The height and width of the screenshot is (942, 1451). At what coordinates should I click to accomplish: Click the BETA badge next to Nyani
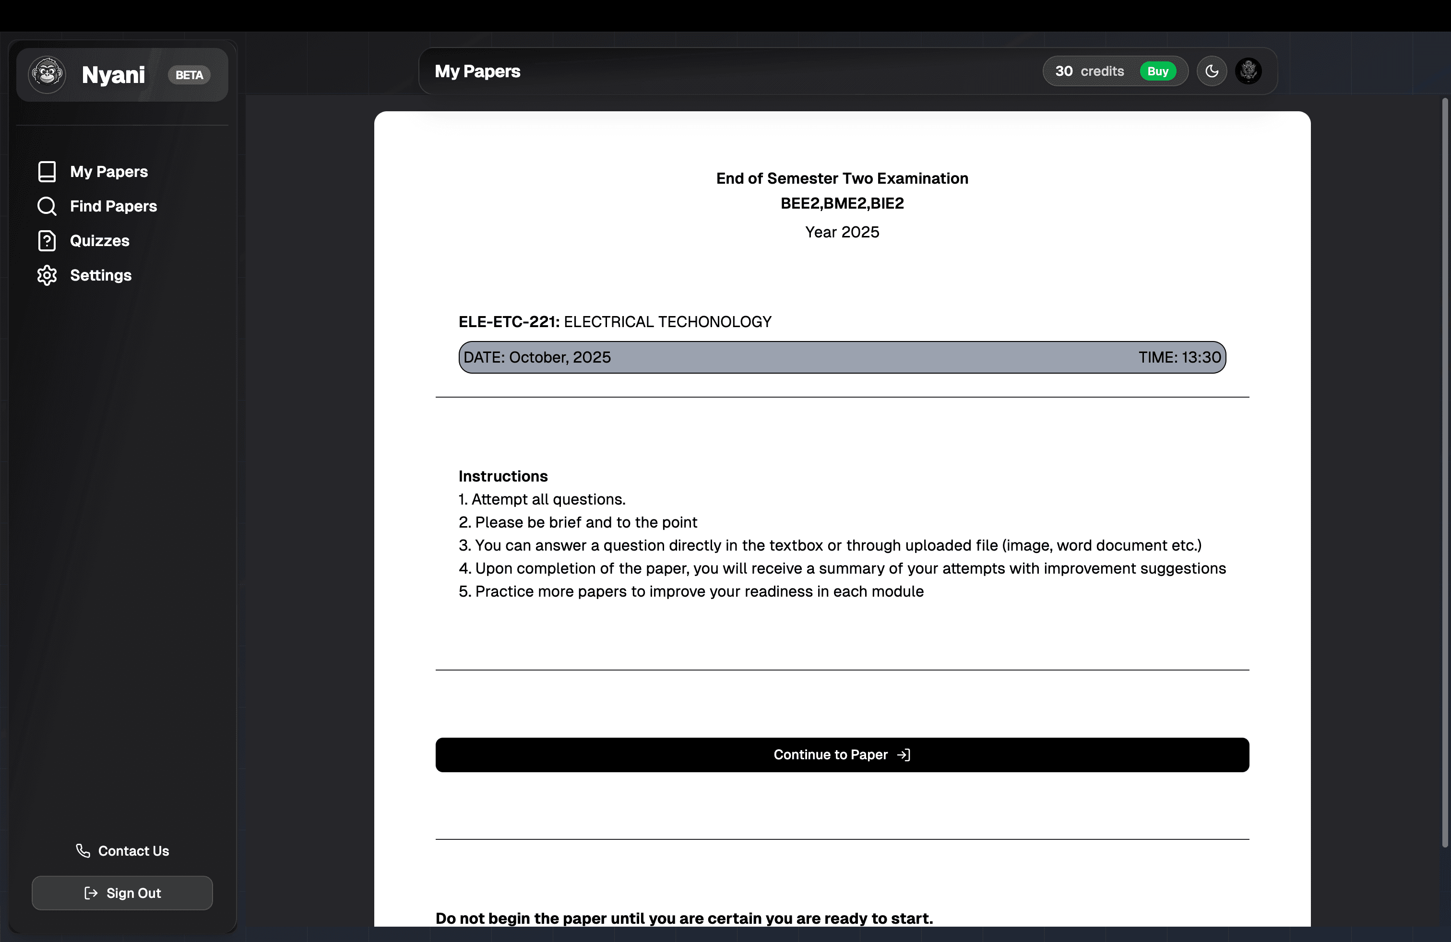pyautogui.click(x=189, y=75)
